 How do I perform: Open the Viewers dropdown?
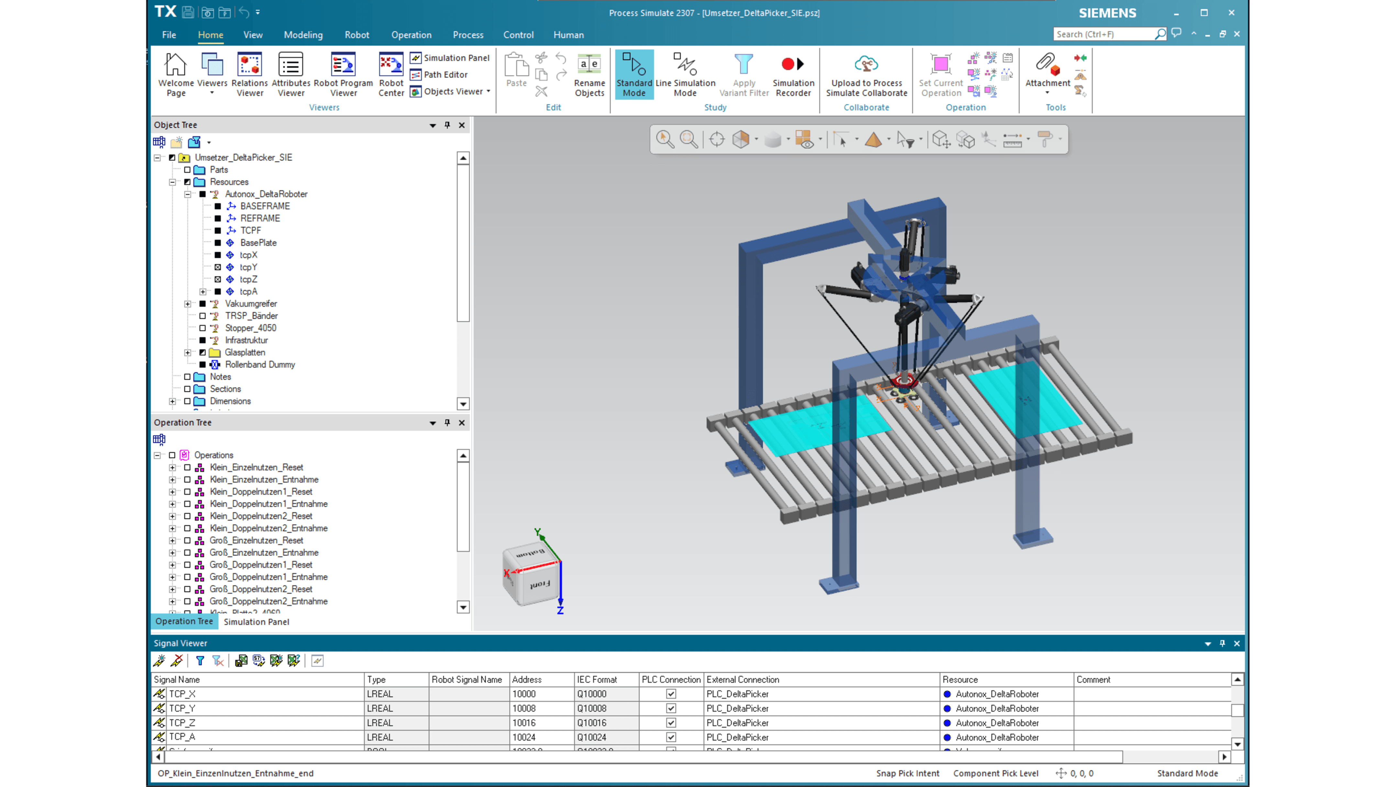pos(212,74)
